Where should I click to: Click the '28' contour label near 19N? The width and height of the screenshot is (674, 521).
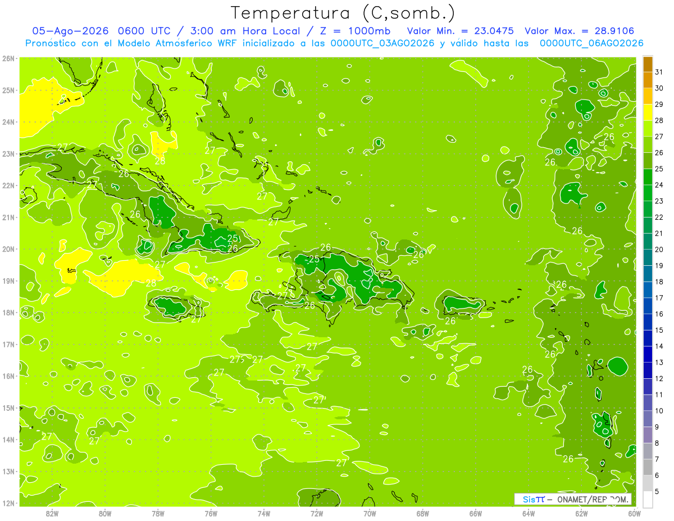(x=151, y=283)
